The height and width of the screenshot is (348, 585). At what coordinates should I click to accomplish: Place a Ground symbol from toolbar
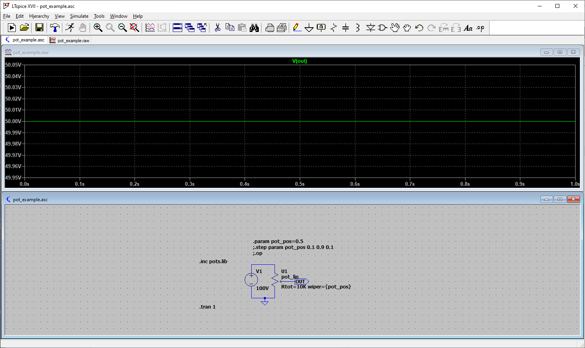[x=309, y=28]
